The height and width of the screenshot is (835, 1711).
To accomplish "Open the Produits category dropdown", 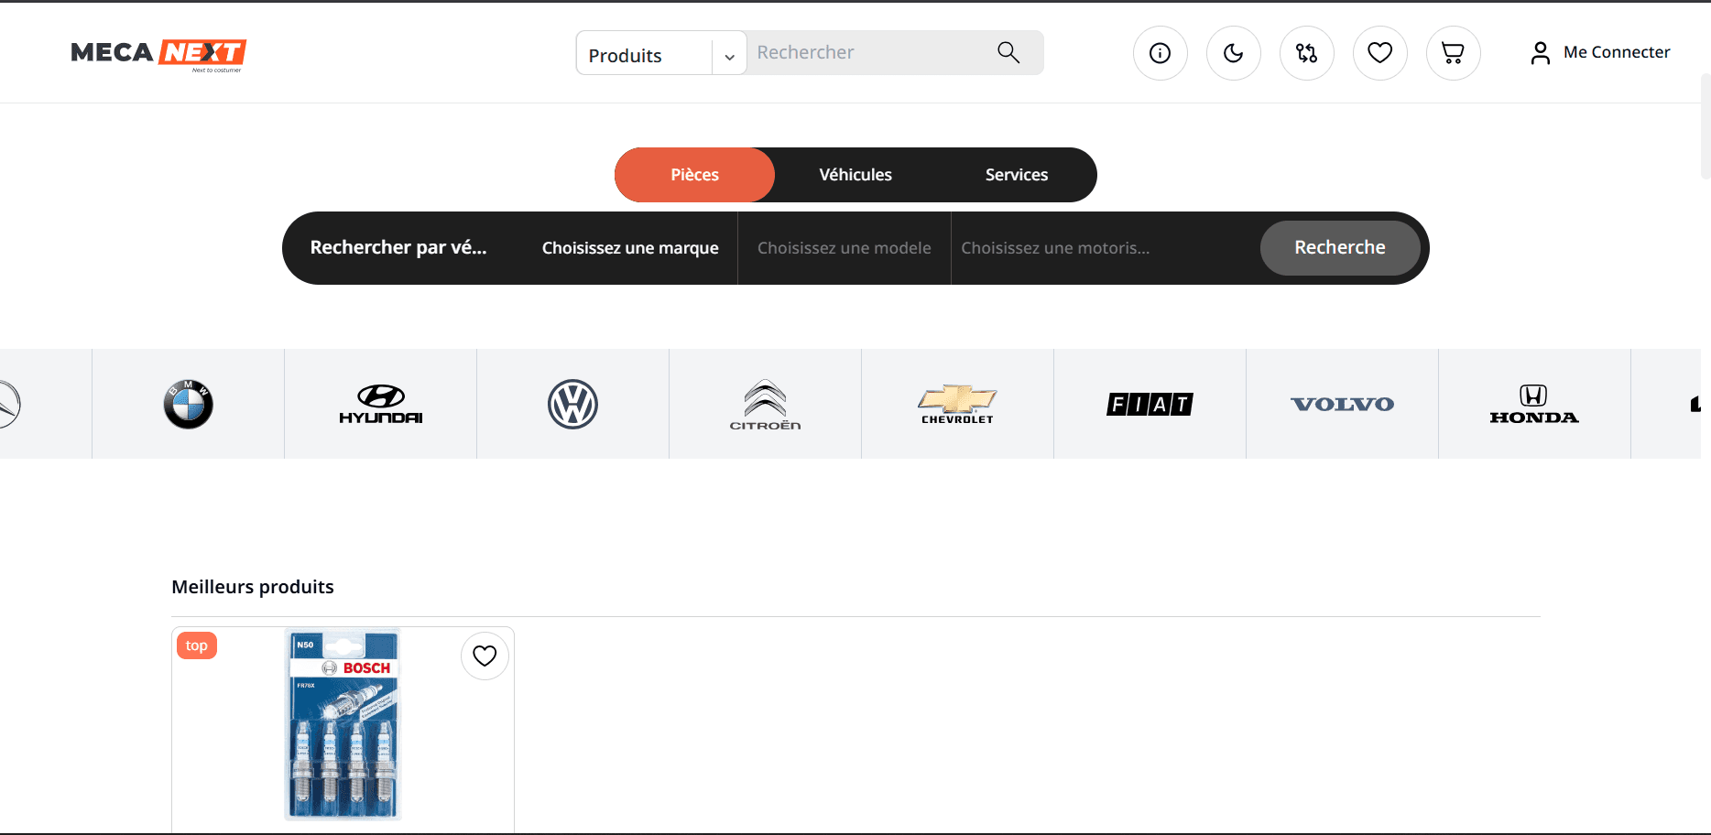I will point(661,55).
